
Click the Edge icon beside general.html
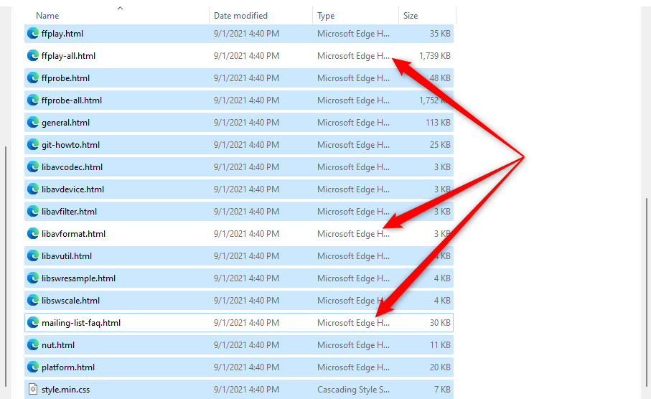[x=33, y=123]
